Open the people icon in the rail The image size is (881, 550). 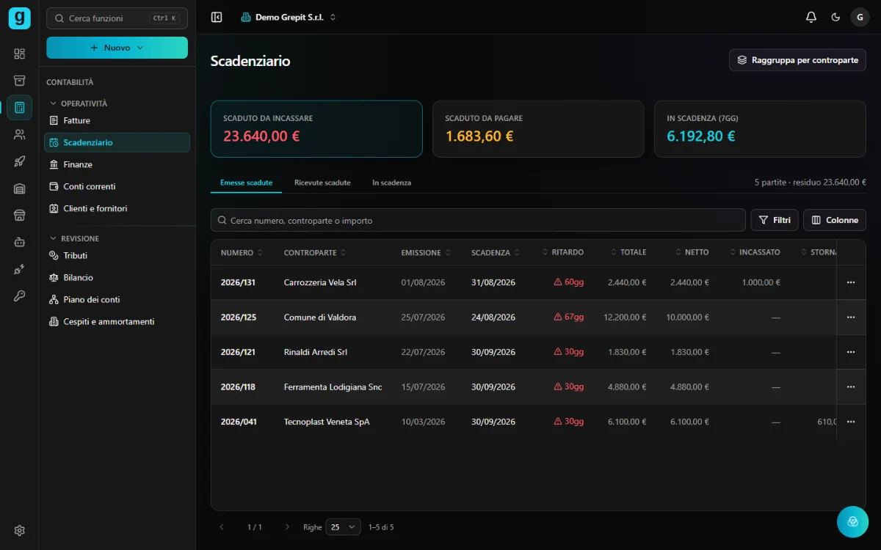(x=20, y=134)
